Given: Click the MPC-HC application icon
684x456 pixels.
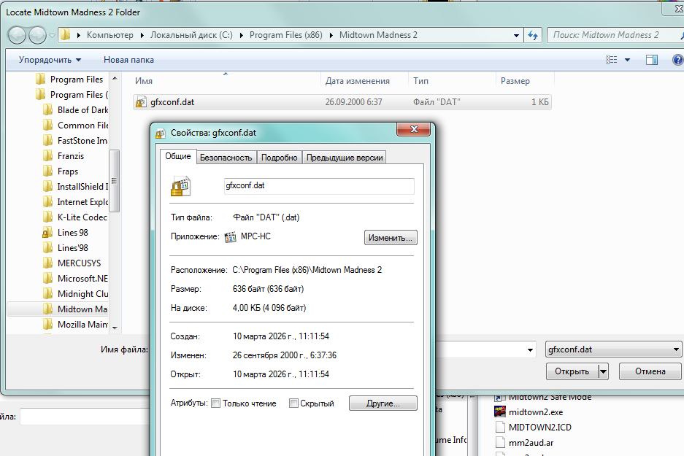Looking at the screenshot, I should click(231, 236).
